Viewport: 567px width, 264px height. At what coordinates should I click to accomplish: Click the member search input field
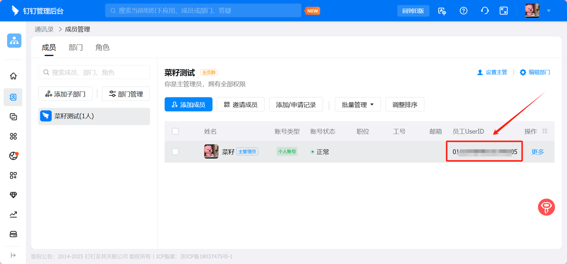94,72
